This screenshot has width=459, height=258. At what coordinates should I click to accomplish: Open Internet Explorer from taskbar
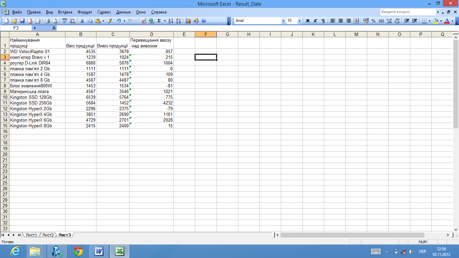coord(15,251)
